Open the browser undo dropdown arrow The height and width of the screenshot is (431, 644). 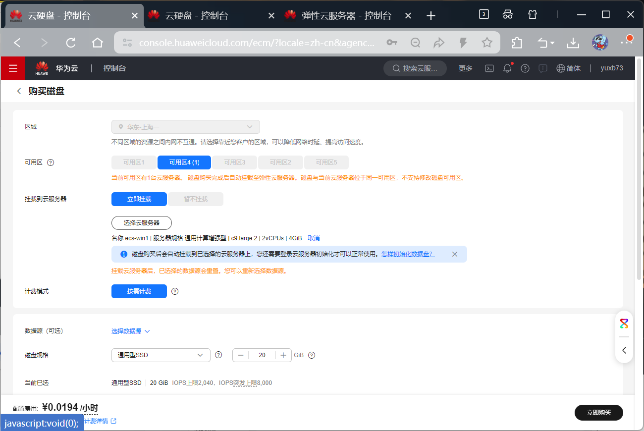click(552, 43)
